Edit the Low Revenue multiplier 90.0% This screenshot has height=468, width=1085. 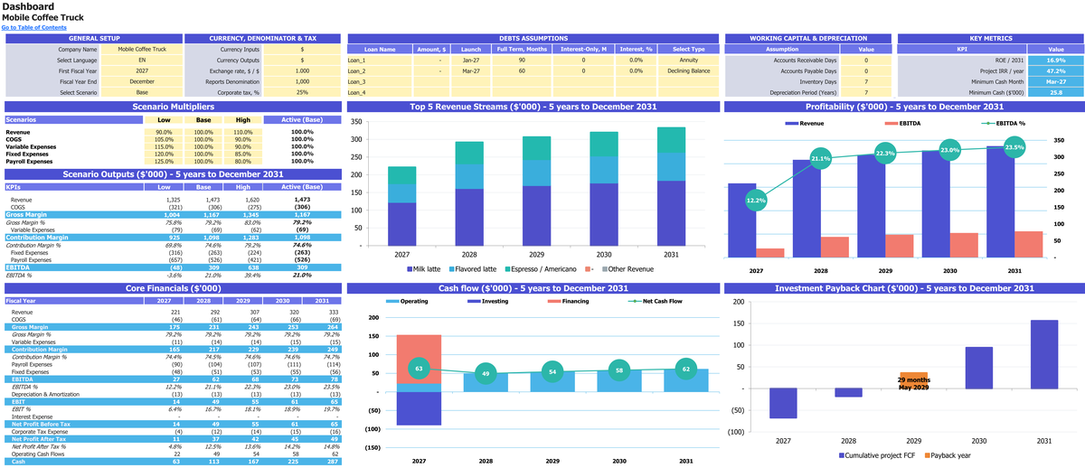tap(164, 133)
